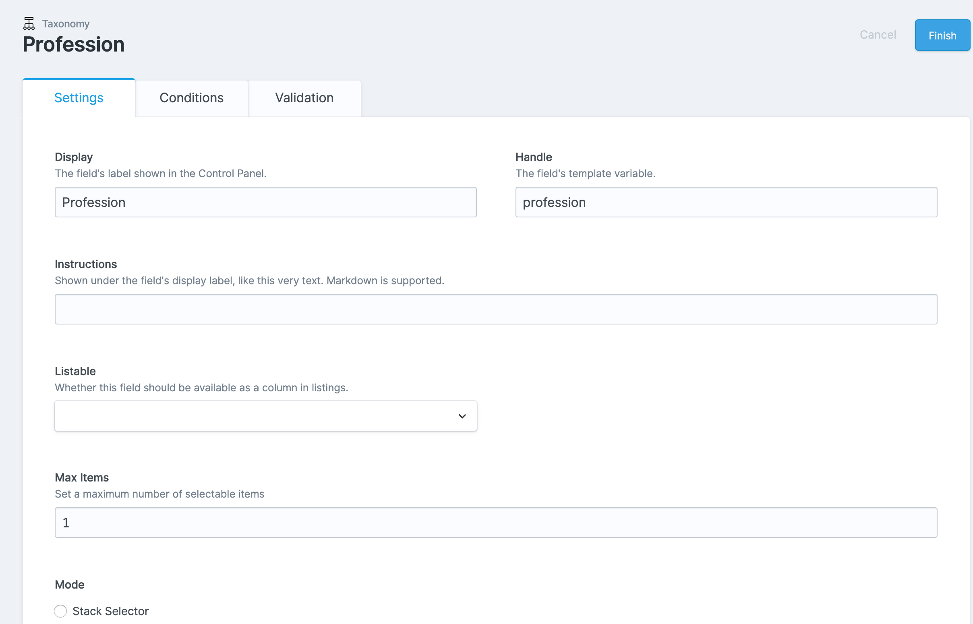Click the Cancel link

[878, 35]
